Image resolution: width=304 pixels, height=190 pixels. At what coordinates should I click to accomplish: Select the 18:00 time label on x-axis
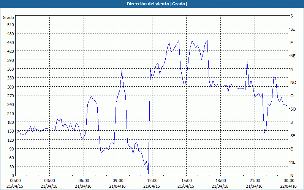(221, 181)
